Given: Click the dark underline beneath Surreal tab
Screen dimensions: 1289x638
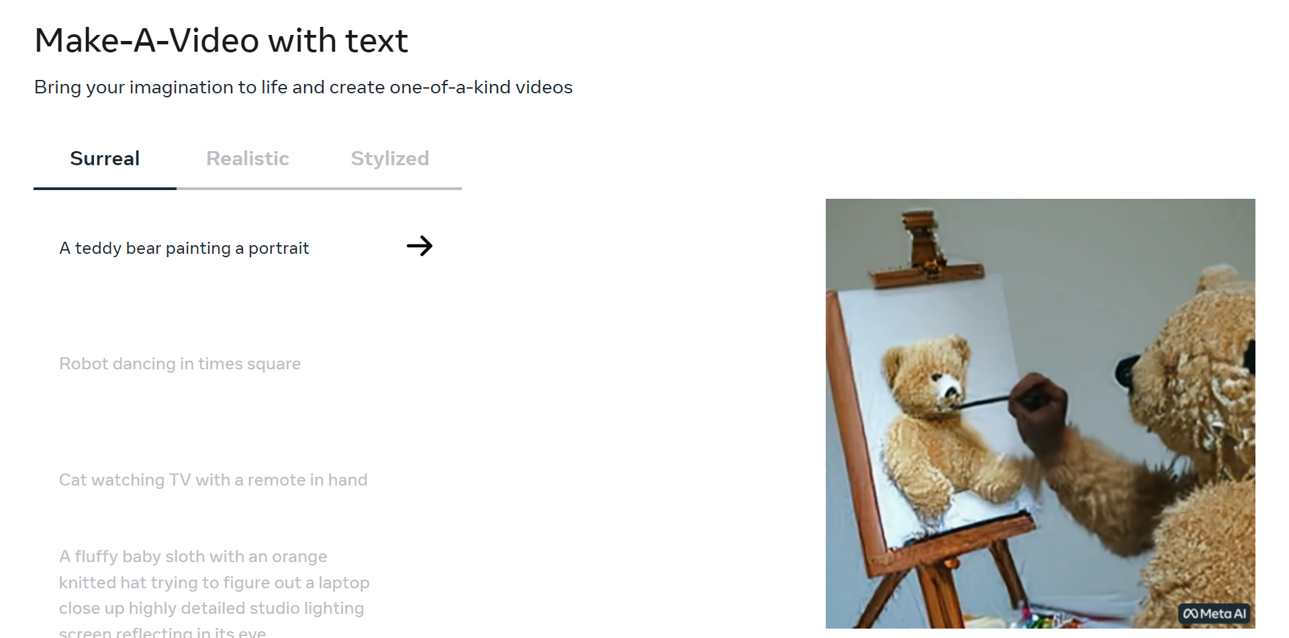Looking at the screenshot, I should pos(105,189).
